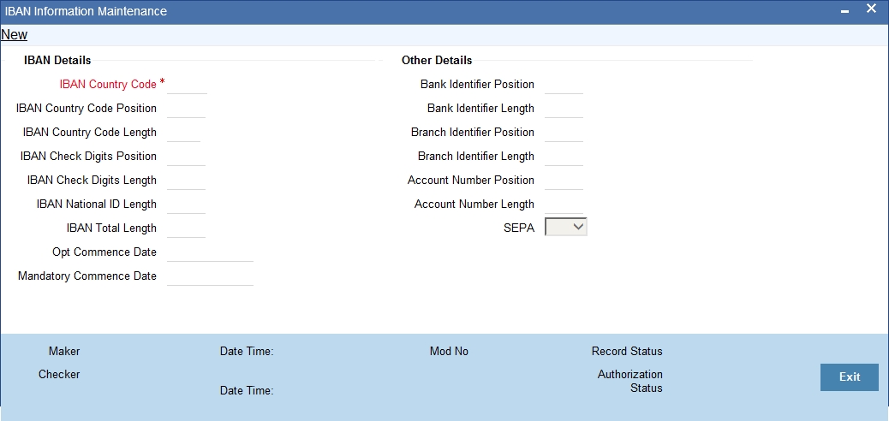Viewport: 889px width, 421px height.
Task: Focus the IBAN National ID Length field
Action: click(186, 204)
